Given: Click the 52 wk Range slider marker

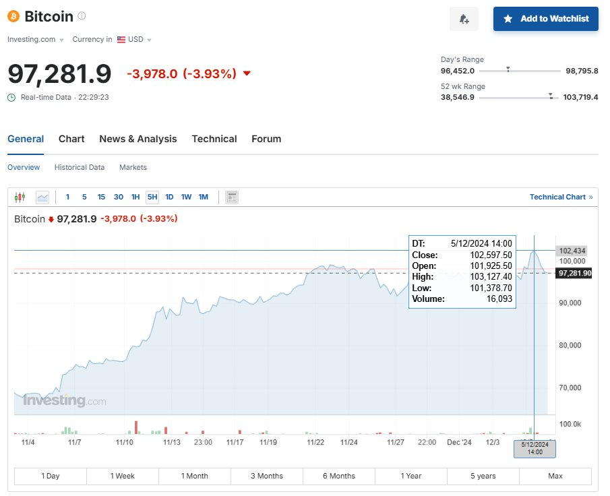Looking at the screenshot, I should point(551,96).
